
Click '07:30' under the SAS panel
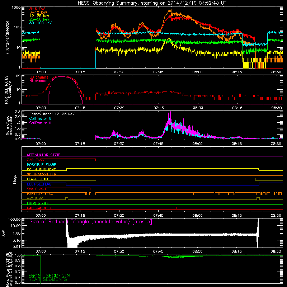(119, 251)
